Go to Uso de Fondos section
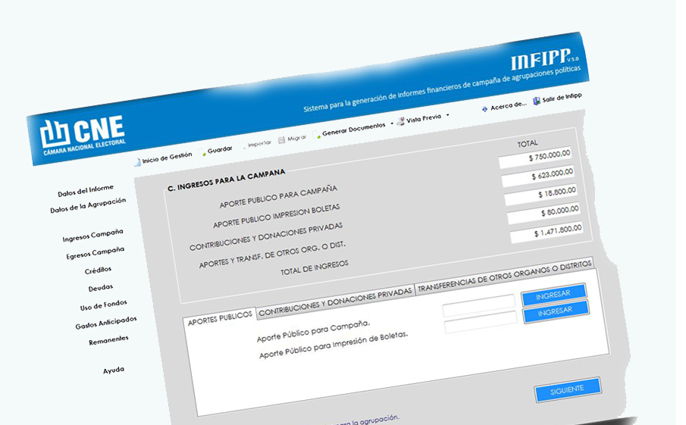686x425 pixels. [103, 306]
